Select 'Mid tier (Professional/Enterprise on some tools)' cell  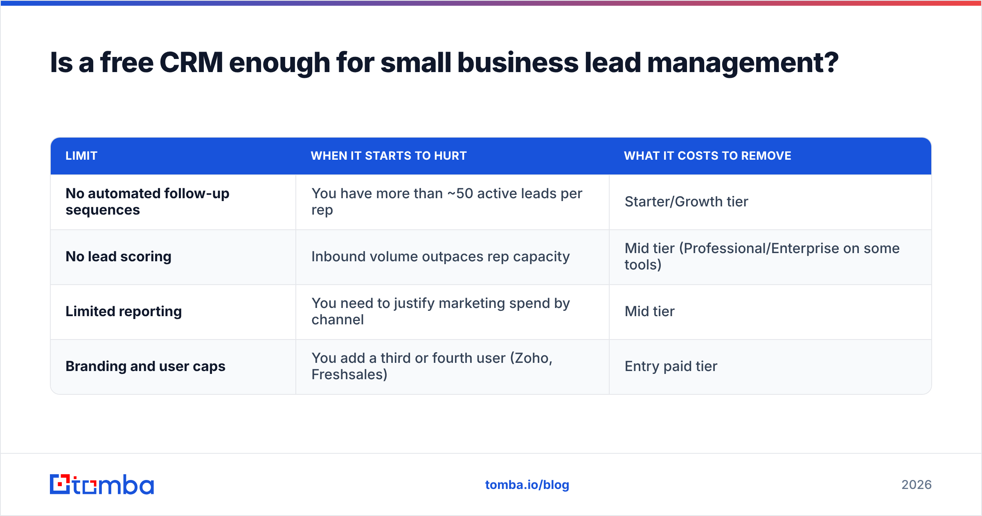pos(770,257)
